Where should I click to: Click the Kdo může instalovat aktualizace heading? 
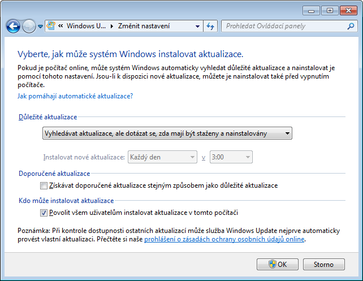coord(66,201)
